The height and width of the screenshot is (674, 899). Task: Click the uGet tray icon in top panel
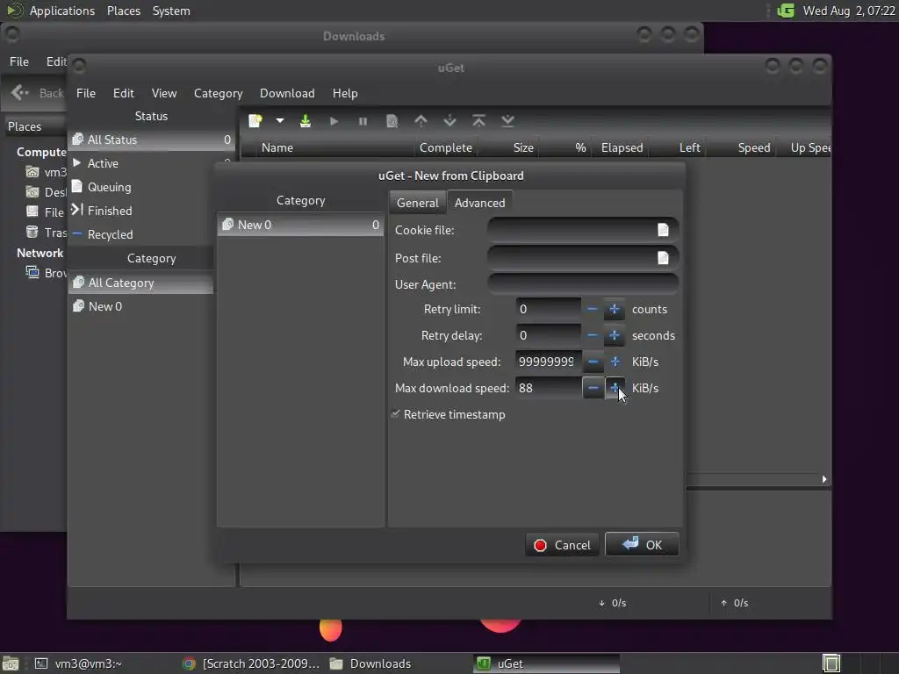[786, 11]
